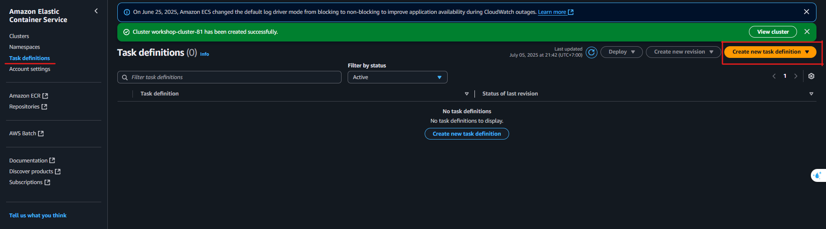Viewport: 826px width, 229px height.
Task: Go to next page arrow
Action: (796, 76)
